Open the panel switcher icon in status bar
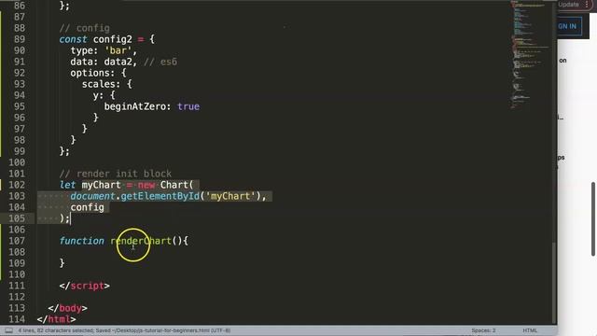The height and width of the screenshot is (336, 597). click(x=8, y=330)
